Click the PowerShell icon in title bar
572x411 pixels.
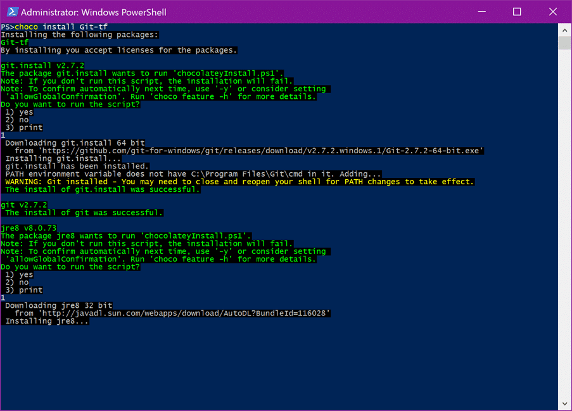pyautogui.click(x=13, y=12)
